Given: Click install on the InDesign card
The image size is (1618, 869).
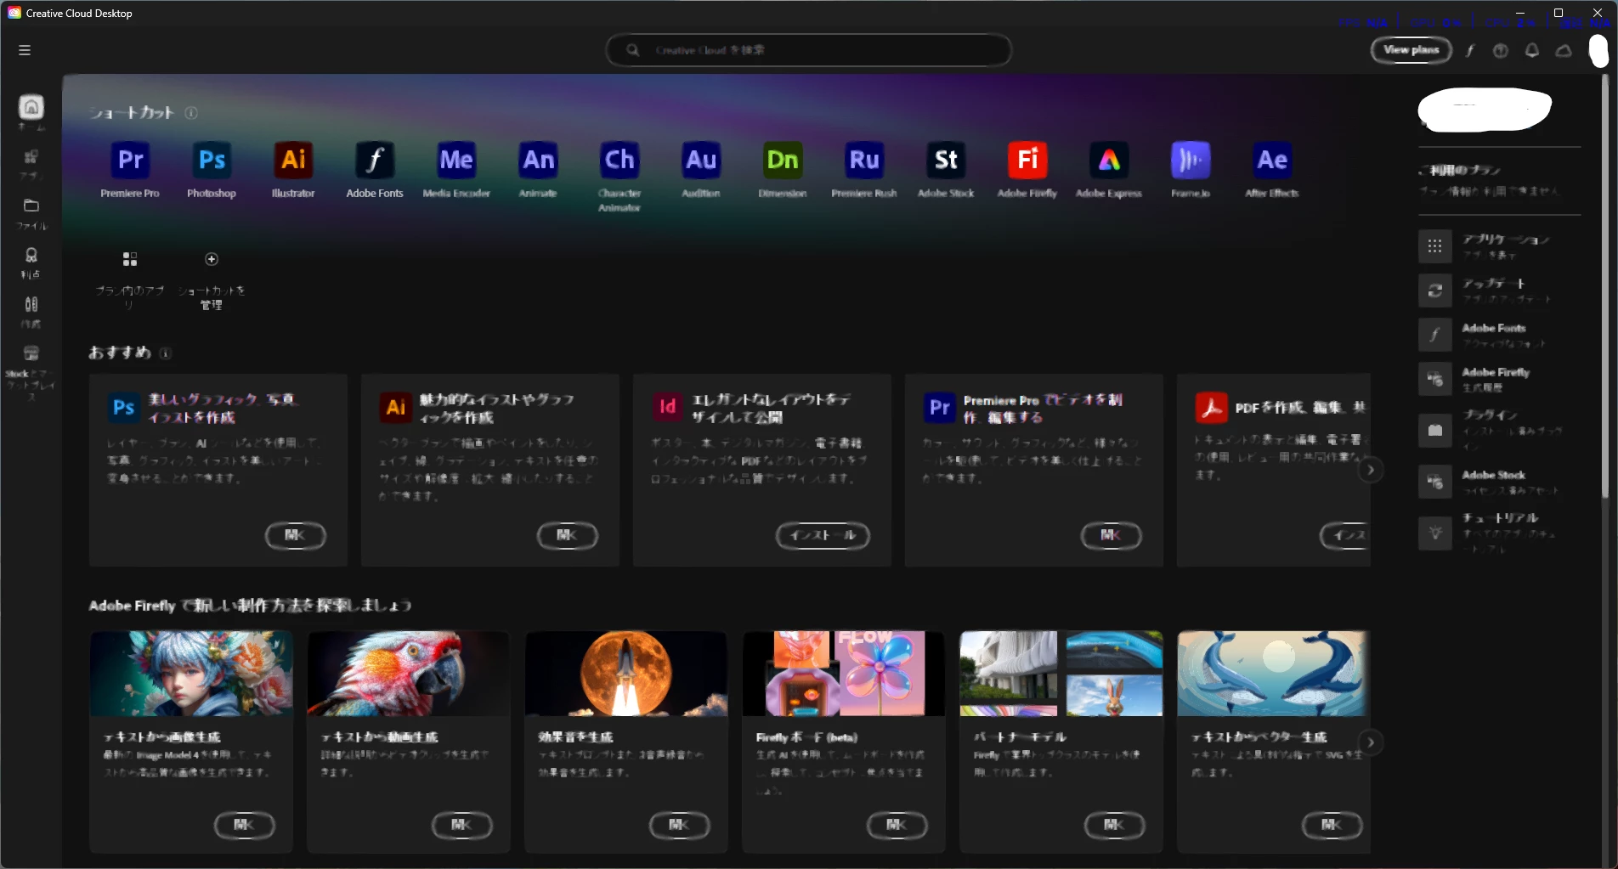Looking at the screenshot, I should (x=823, y=535).
